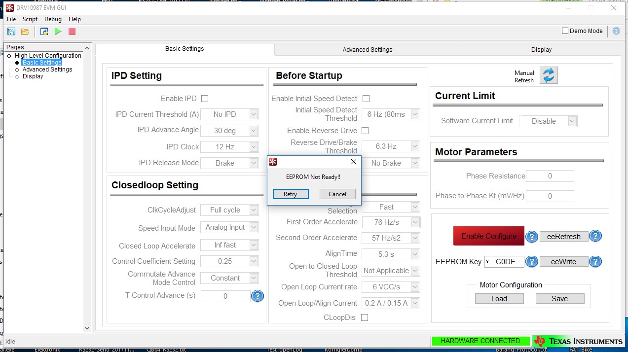Select Display in Pages tree

coord(33,76)
